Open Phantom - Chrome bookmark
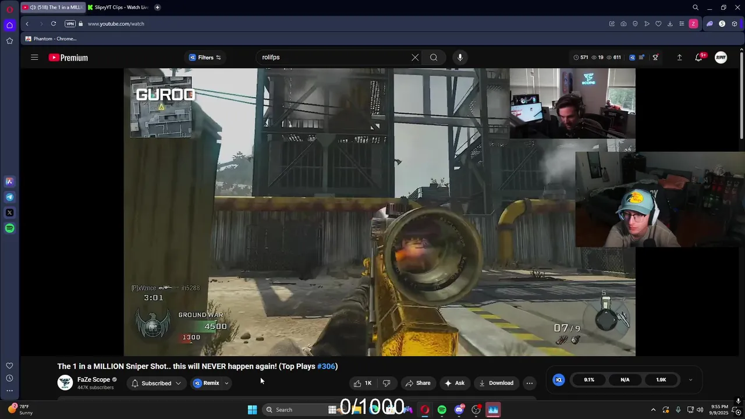This screenshot has height=419, width=745. point(51,39)
